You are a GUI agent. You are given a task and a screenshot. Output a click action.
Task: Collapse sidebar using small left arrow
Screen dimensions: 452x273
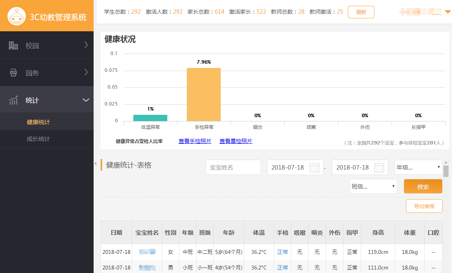click(96, 164)
